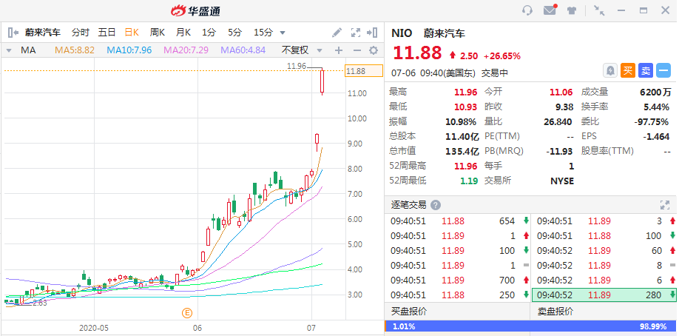The image size is (679, 336).
Task: Click the MA20:7.29 indicator label
Action: tap(186, 50)
